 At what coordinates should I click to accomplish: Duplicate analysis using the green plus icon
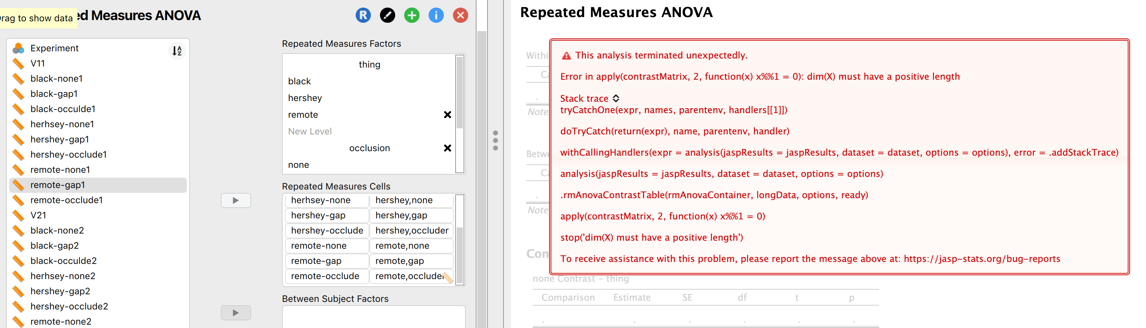point(412,15)
